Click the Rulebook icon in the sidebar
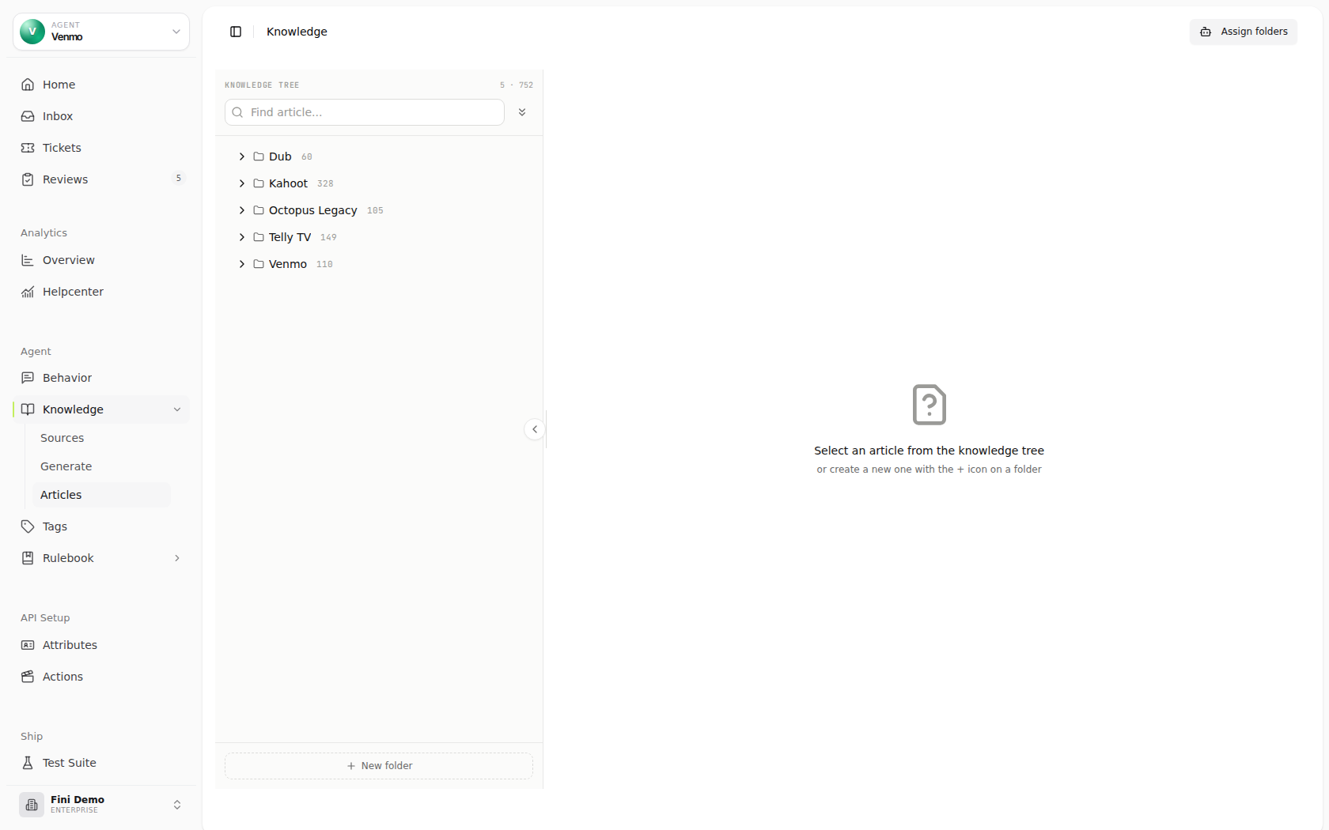The height and width of the screenshot is (830, 1329). click(28, 558)
